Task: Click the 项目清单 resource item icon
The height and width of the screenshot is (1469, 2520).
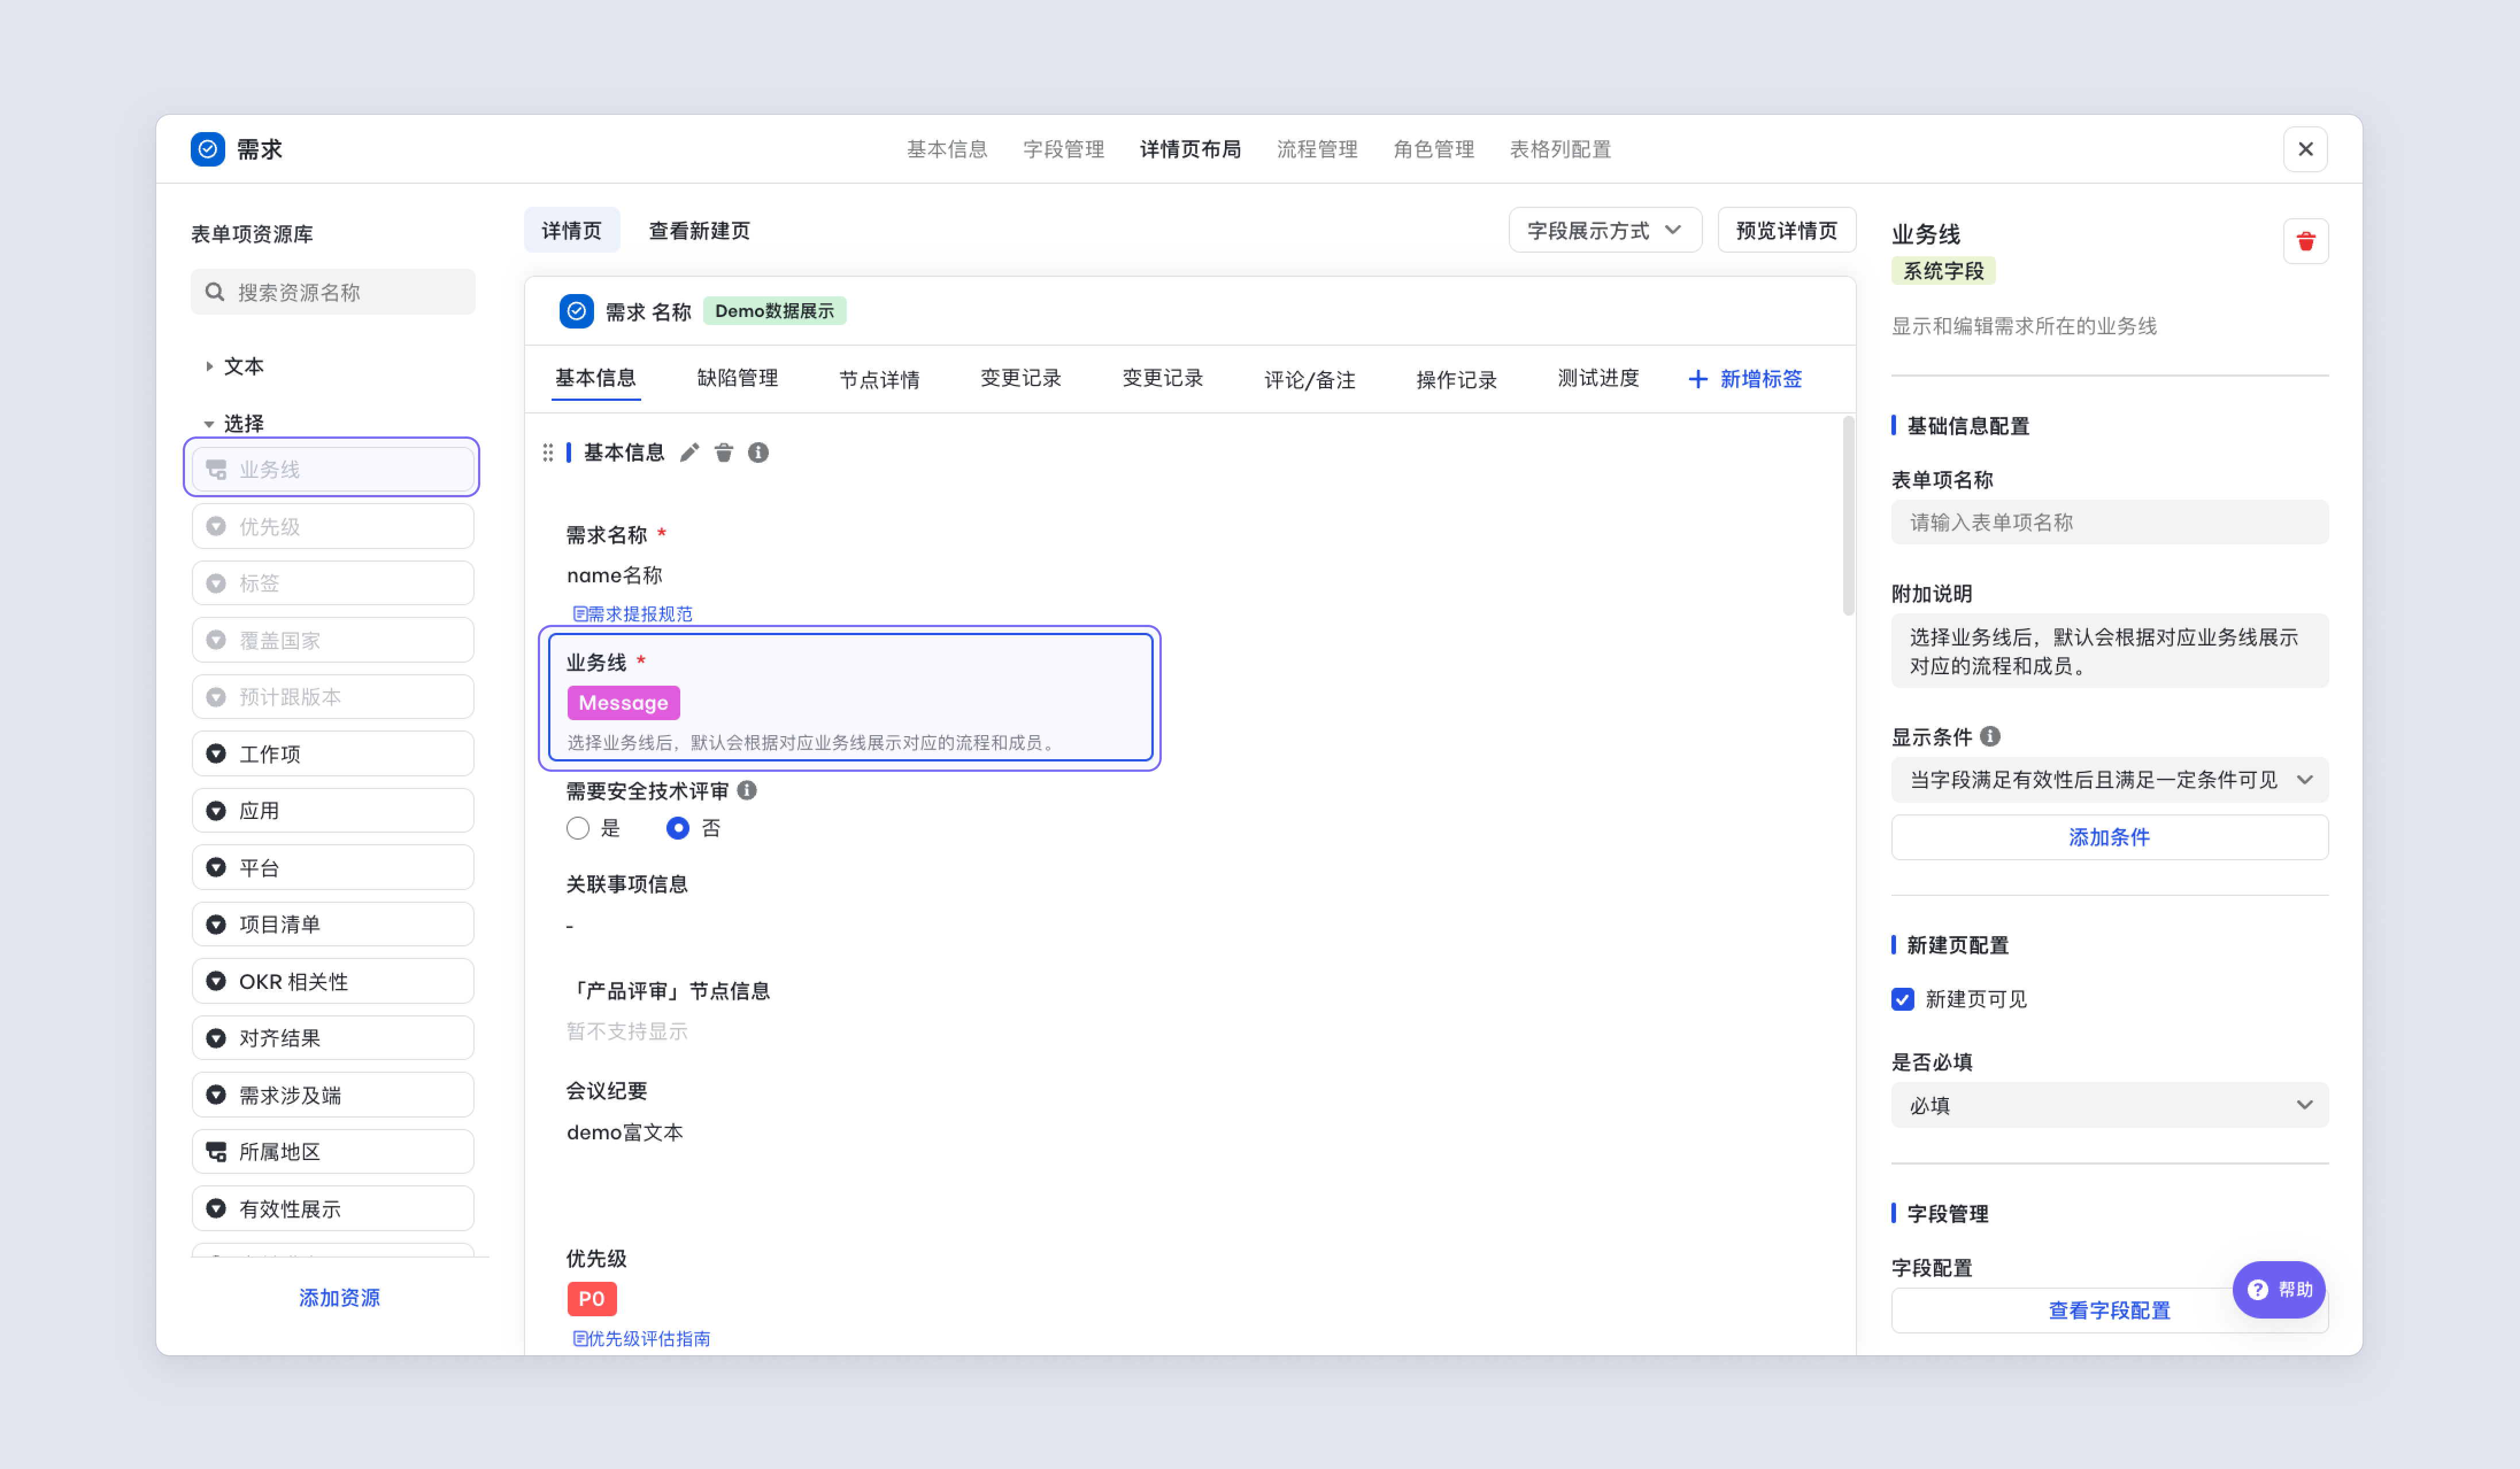Action: click(x=216, y=925)
